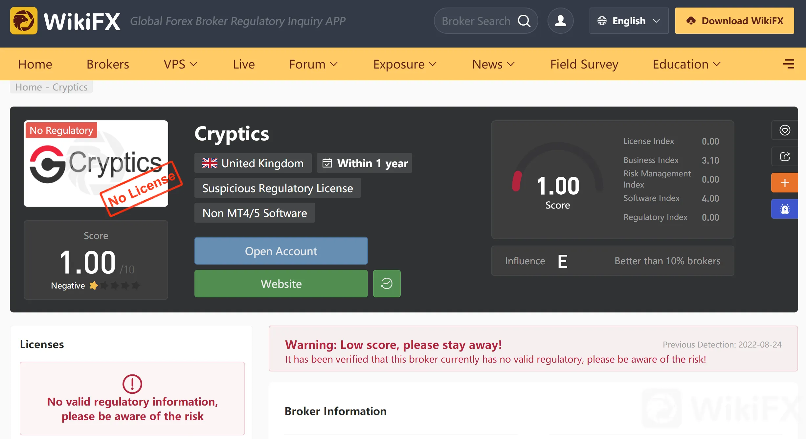This screenshot has height=439, width=806.
Task: Open the Brokers menu item
Action: [108, 64]
